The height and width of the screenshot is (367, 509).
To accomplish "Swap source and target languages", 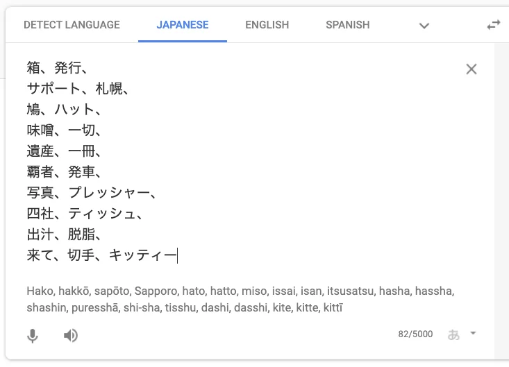I will coord(494,25).
